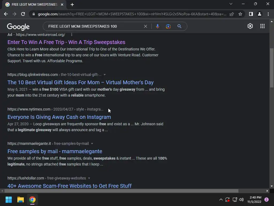Open the Windows Start menu
The image size is (274, 206).
[x=9, y=200]
